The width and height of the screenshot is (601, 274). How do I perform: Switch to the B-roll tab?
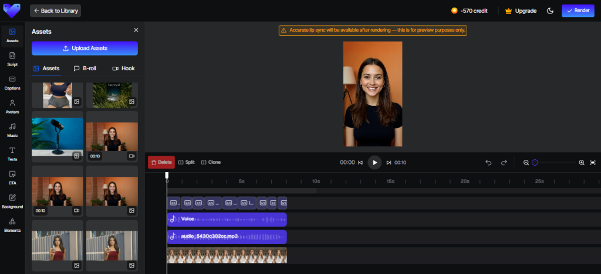pos(85,68)
